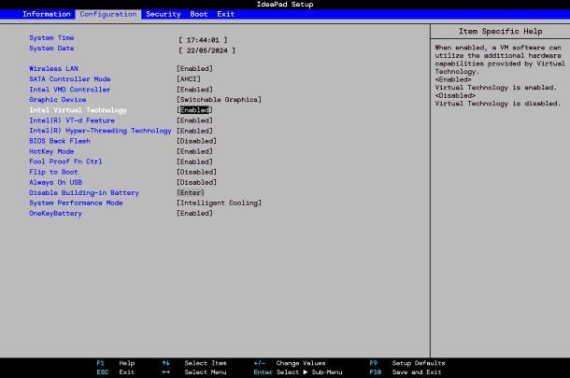Toggle Wireless LAN Enabled value
Screen dimensions: 570x378
coord(195,69)
